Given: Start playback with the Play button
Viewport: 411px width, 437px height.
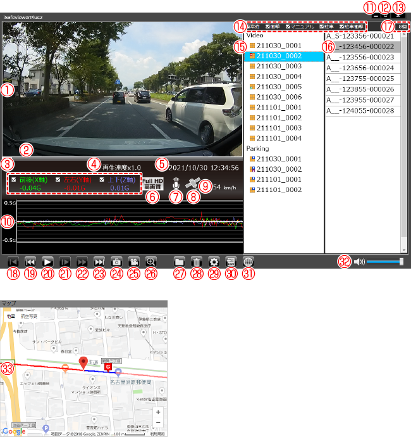Looking at the screenshot, I should click(47, 262).
